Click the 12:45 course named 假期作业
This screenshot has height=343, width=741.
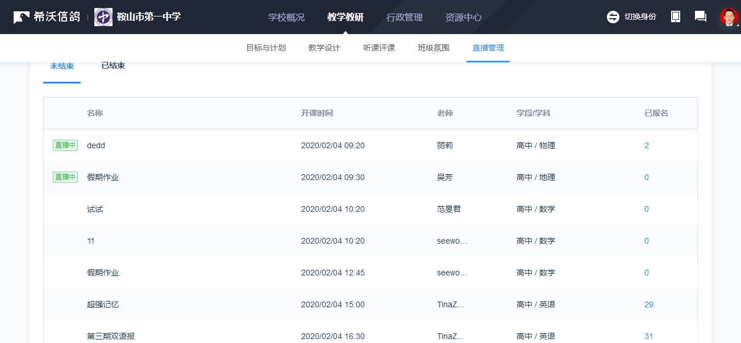pyautogui.click(x=103, y=273)
